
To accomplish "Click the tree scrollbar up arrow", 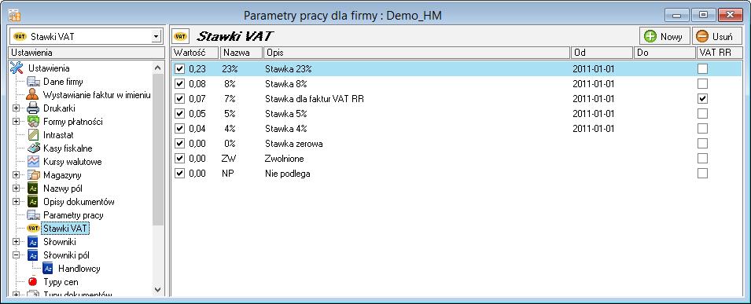I will 158,68.
